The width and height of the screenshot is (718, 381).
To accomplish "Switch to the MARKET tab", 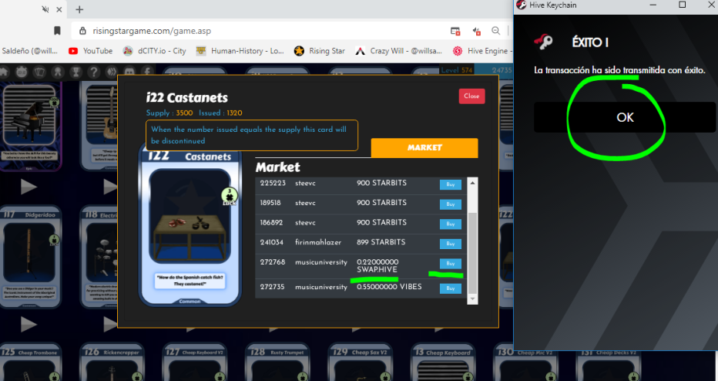I will (424, 147).
